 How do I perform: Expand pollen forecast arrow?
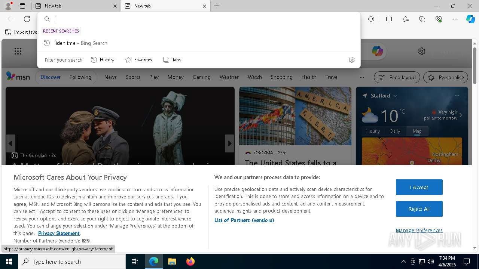pos(461,115)
